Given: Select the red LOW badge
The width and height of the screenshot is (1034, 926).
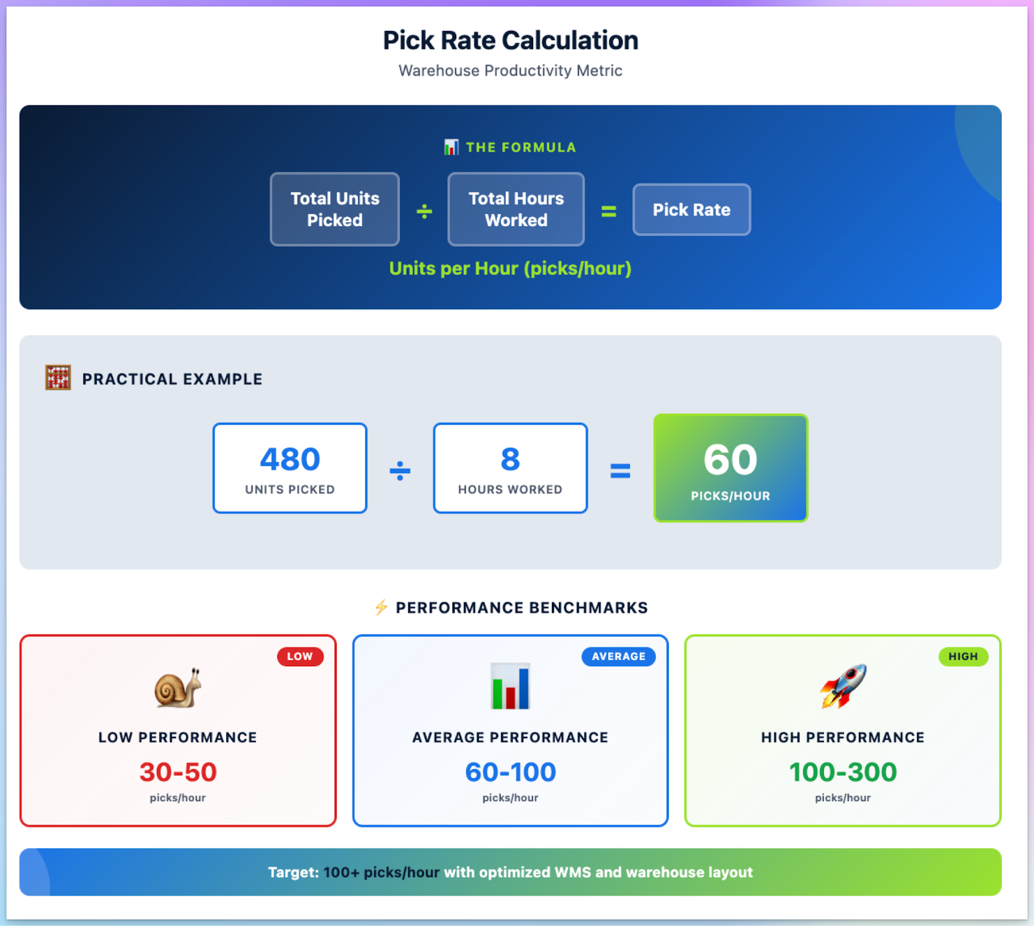Looking at the screenshot, I should [x=300, y=657].
